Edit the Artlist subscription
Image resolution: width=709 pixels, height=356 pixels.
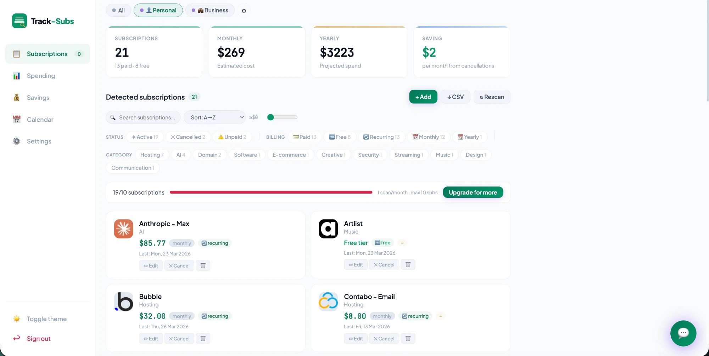pos(356,264)
